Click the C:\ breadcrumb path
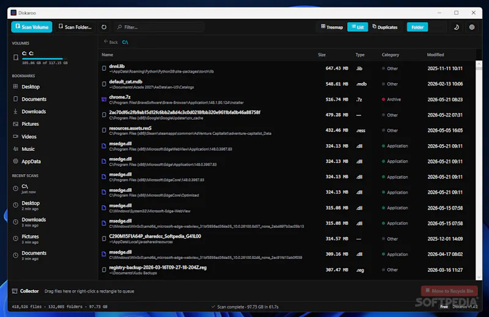489x317 pixels. [x=125, y=42]
